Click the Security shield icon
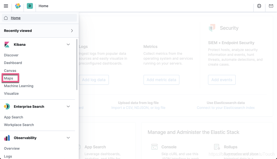Viewport: 277px width, 159px height. 212,28
